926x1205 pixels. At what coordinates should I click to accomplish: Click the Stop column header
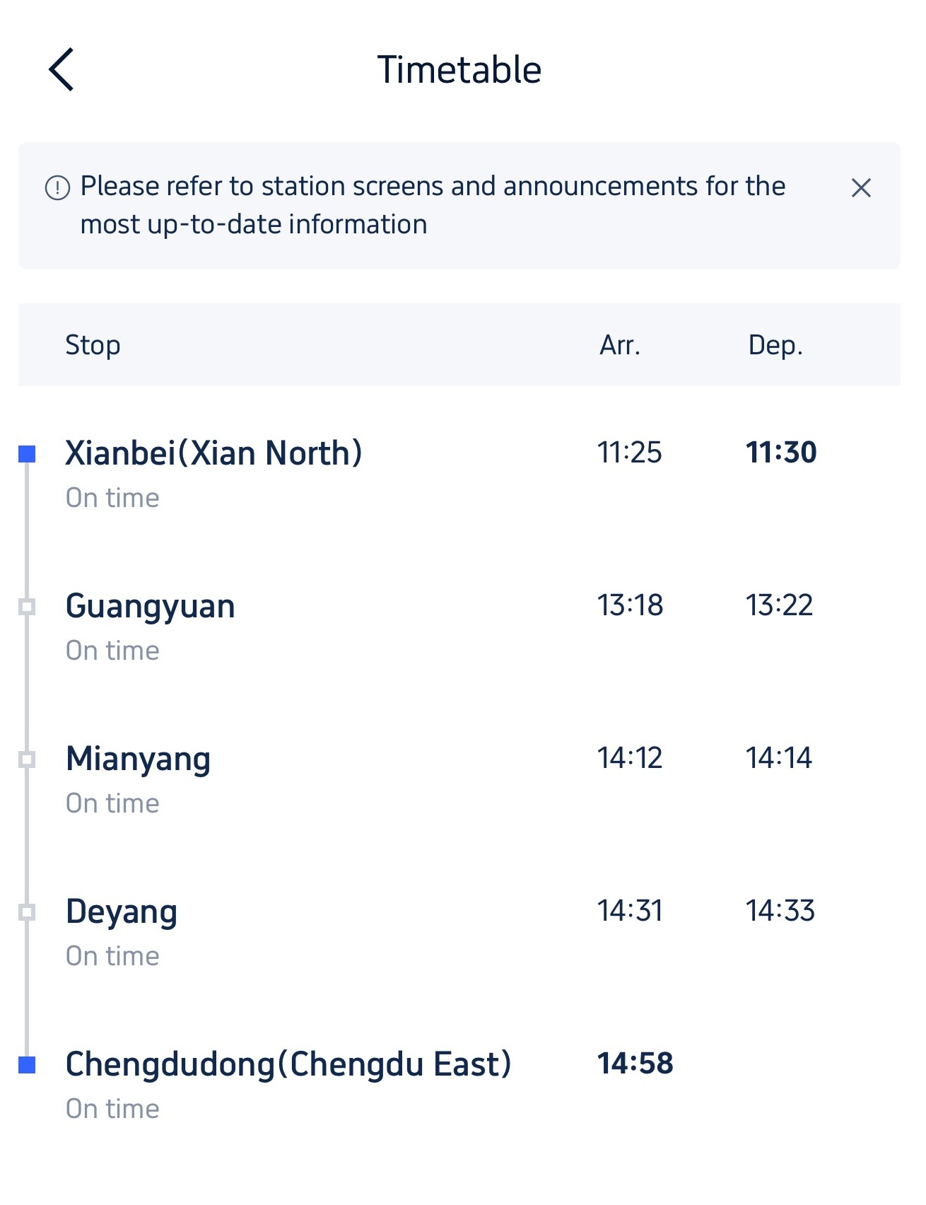point(93,345)
